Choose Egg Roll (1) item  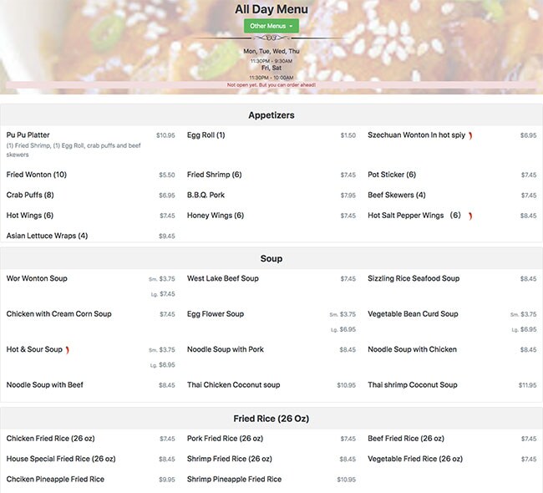(x=206, y=135)
